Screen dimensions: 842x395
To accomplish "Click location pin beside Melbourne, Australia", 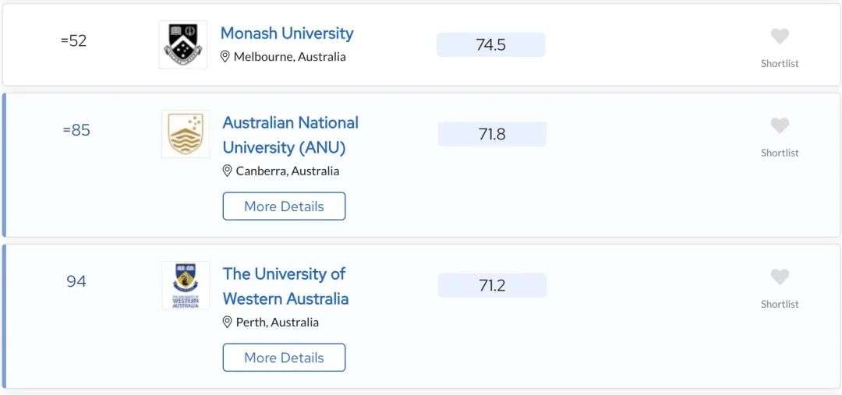I will pos(225,56).
